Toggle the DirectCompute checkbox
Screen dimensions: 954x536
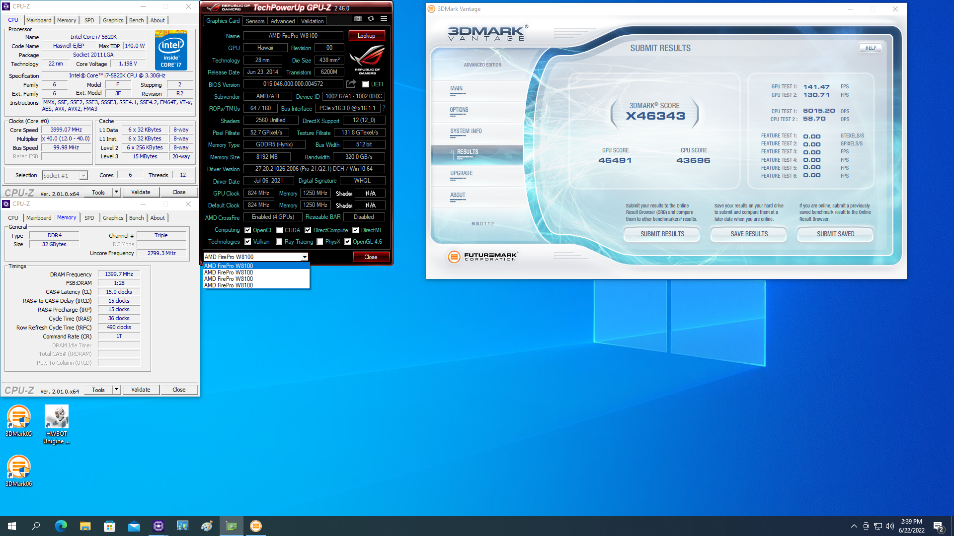click(308, 230)
